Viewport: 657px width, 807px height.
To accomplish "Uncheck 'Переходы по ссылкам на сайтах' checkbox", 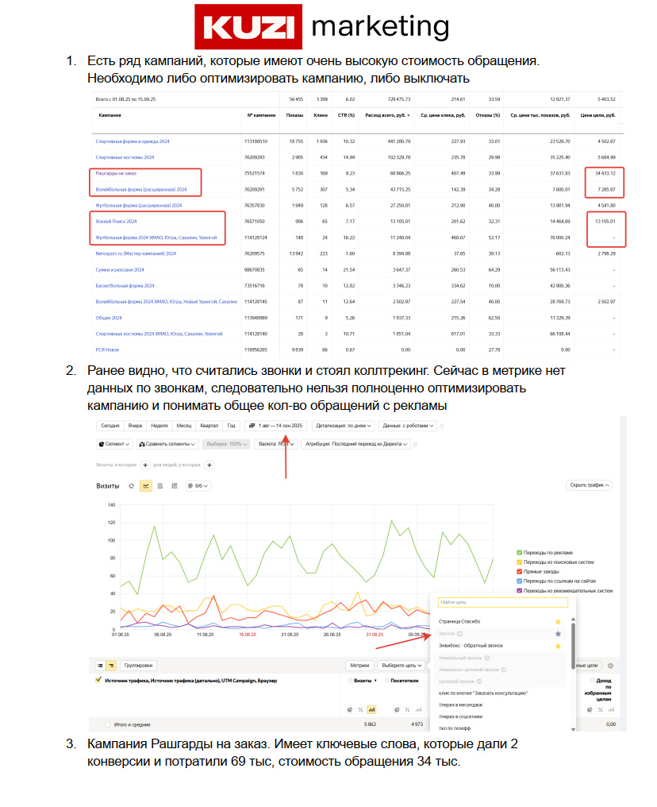I will (x=519, y=581).
